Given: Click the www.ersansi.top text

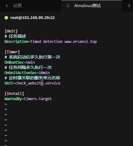Looking at the screenshot, I should [x=81, y=42].
